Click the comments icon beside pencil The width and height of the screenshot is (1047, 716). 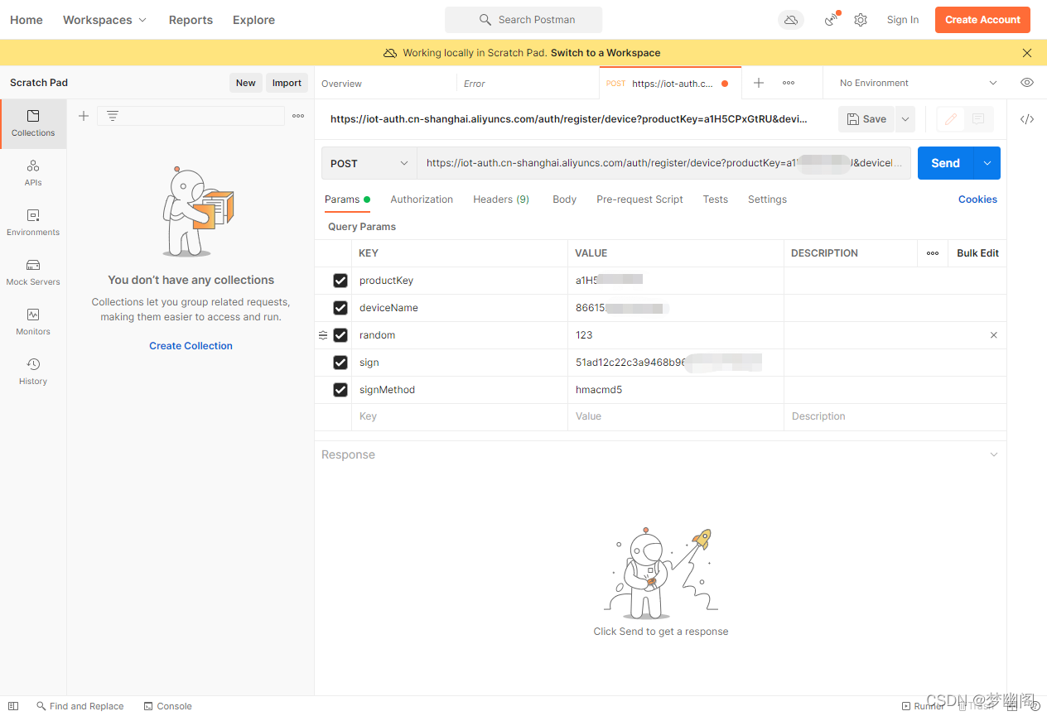[x=978, y=119]
